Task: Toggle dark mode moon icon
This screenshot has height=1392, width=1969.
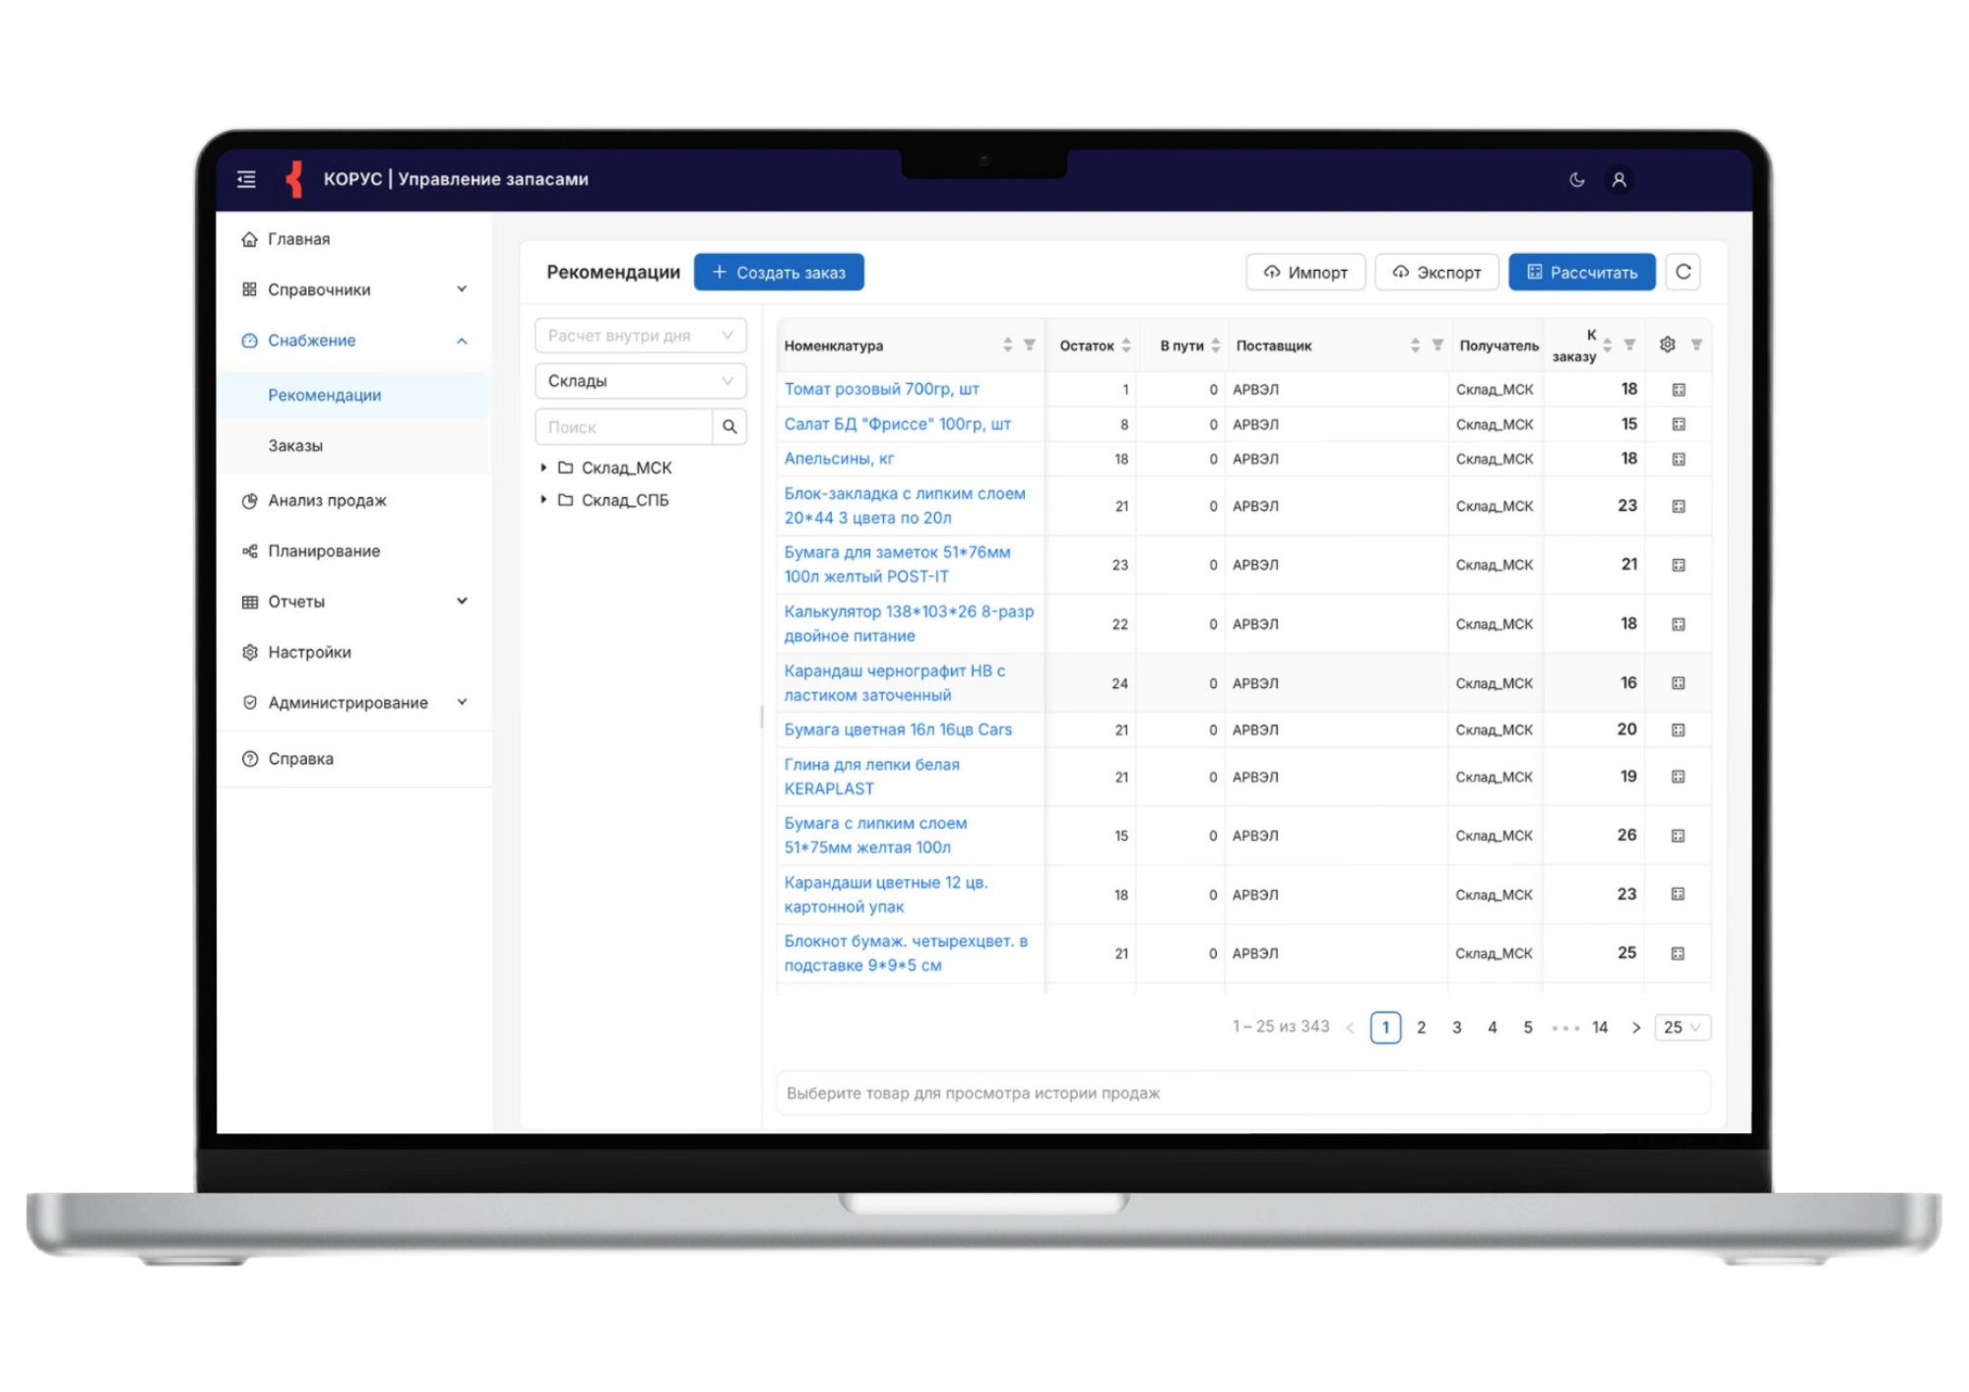Action: [x=1576, y=179]
